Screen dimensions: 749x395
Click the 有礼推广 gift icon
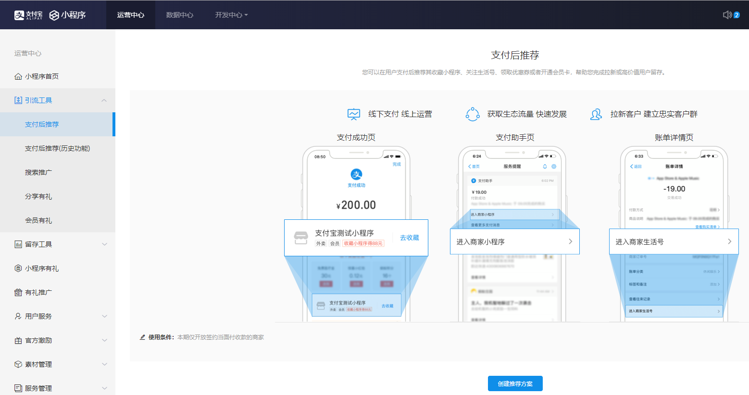[x=18, y=292]
